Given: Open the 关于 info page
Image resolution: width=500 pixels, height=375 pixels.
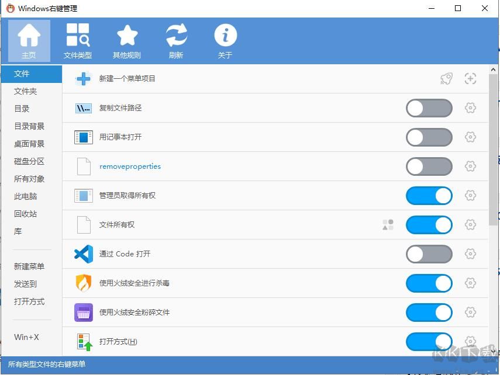Looking at the screenshot, I should (225, 40).
